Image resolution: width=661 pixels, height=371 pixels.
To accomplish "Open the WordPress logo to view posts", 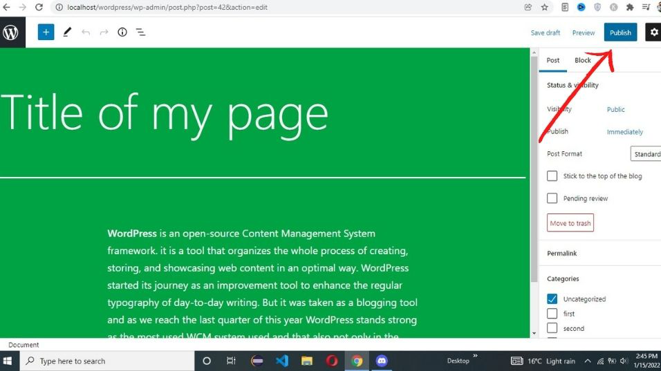I will coord(11,32).
